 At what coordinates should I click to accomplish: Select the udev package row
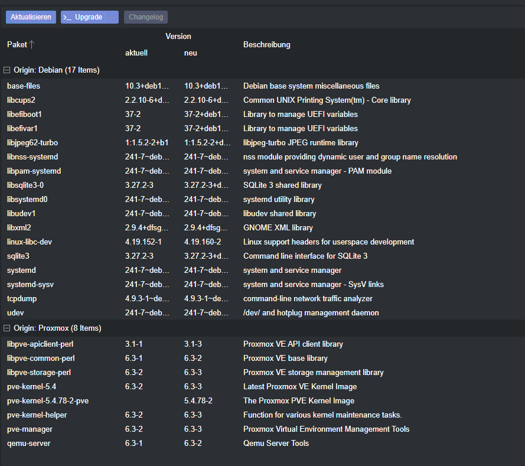[262, 312]
